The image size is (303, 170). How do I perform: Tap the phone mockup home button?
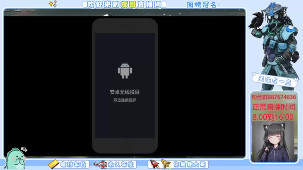[x=125, y=145]
